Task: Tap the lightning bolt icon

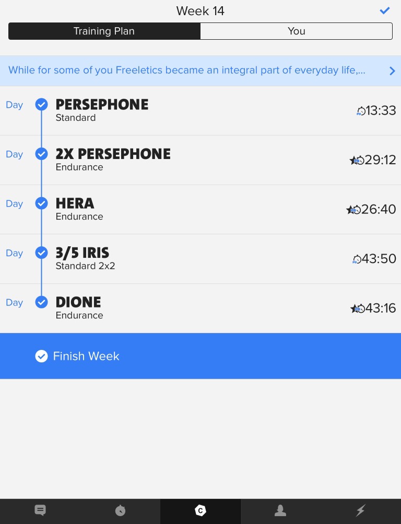Action: click(361, 510)
